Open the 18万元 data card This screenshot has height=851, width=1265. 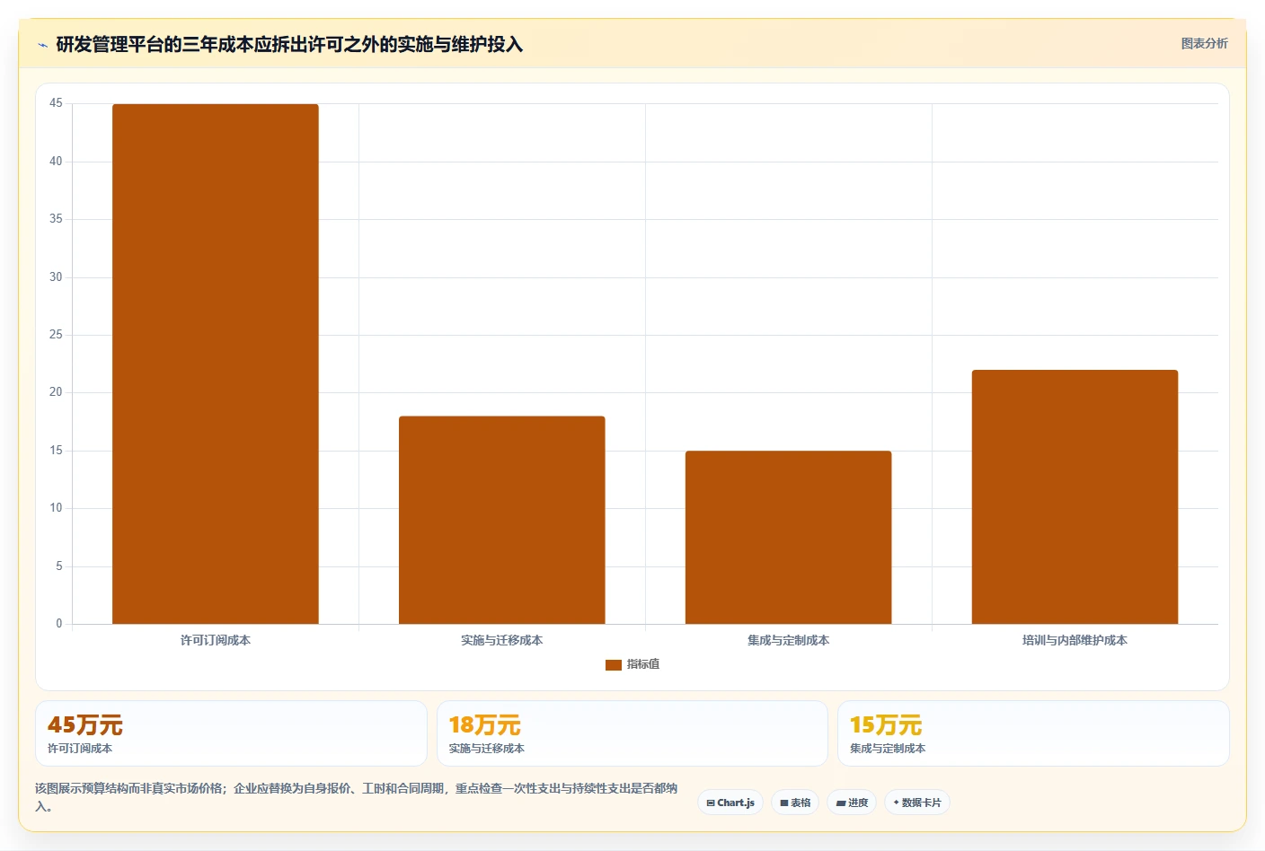coord(632,733)
